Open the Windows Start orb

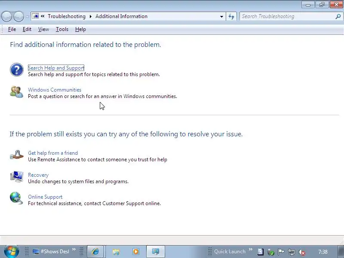pos(11,252)
